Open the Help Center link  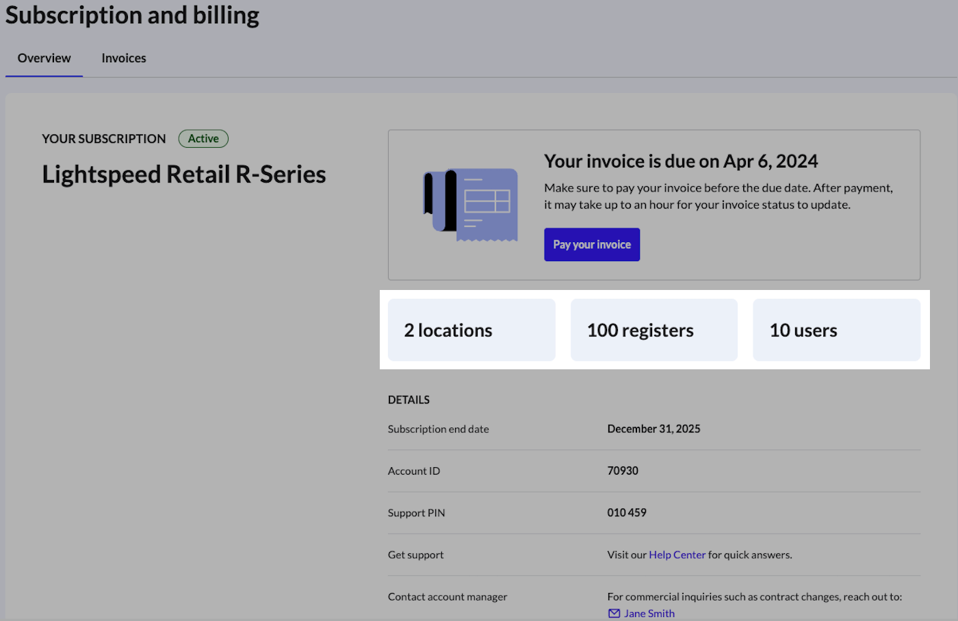pos(677,555)
